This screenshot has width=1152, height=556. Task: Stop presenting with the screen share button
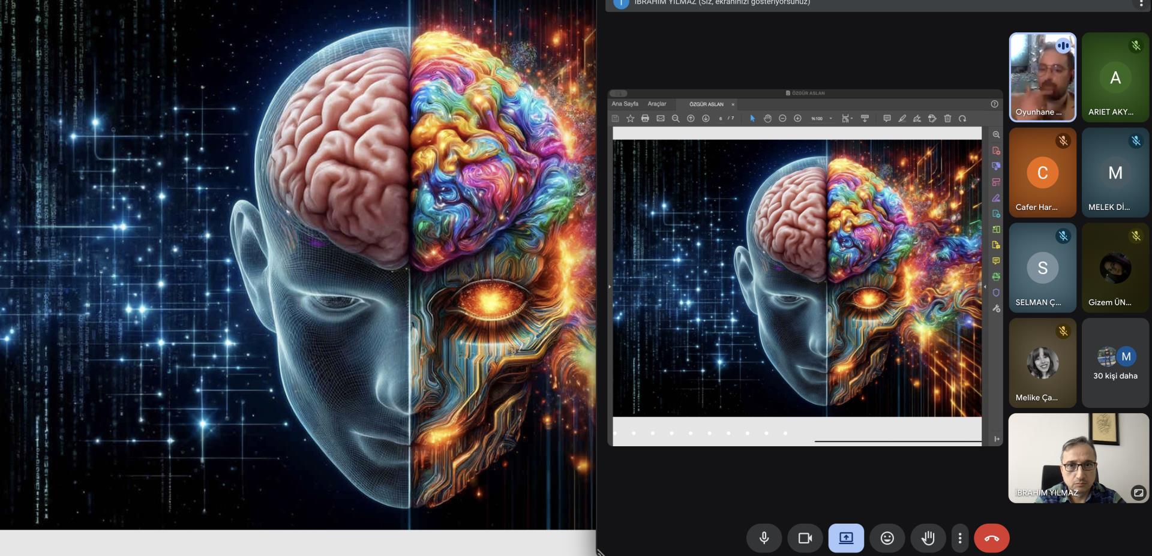pos(846,538)
